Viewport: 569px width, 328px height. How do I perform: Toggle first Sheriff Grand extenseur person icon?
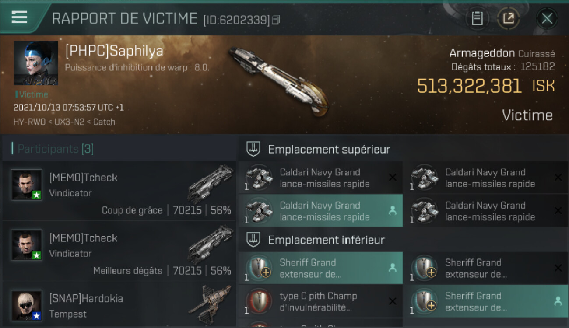(393, 269)
